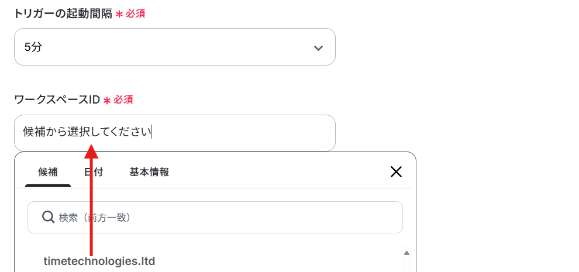The height and width of the screenshot is (272, 579).
Task: Focus the 検索(前方一致) search box
Action: tap(215, 217)
